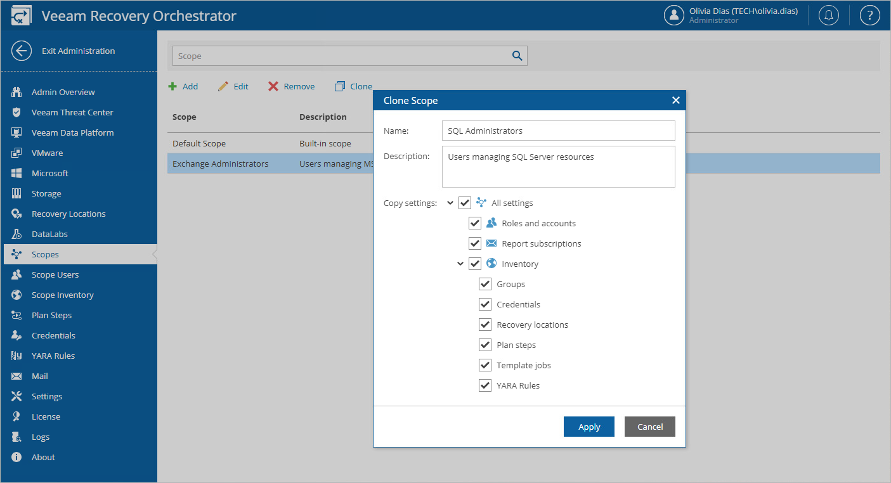
Task: Click Add in the scope toolbar
Action: tap(183, 86)
